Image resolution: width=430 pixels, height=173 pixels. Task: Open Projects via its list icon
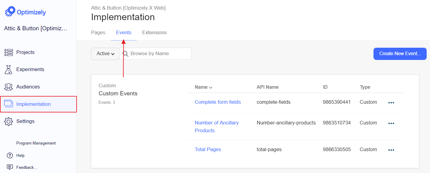pos(9,52)
